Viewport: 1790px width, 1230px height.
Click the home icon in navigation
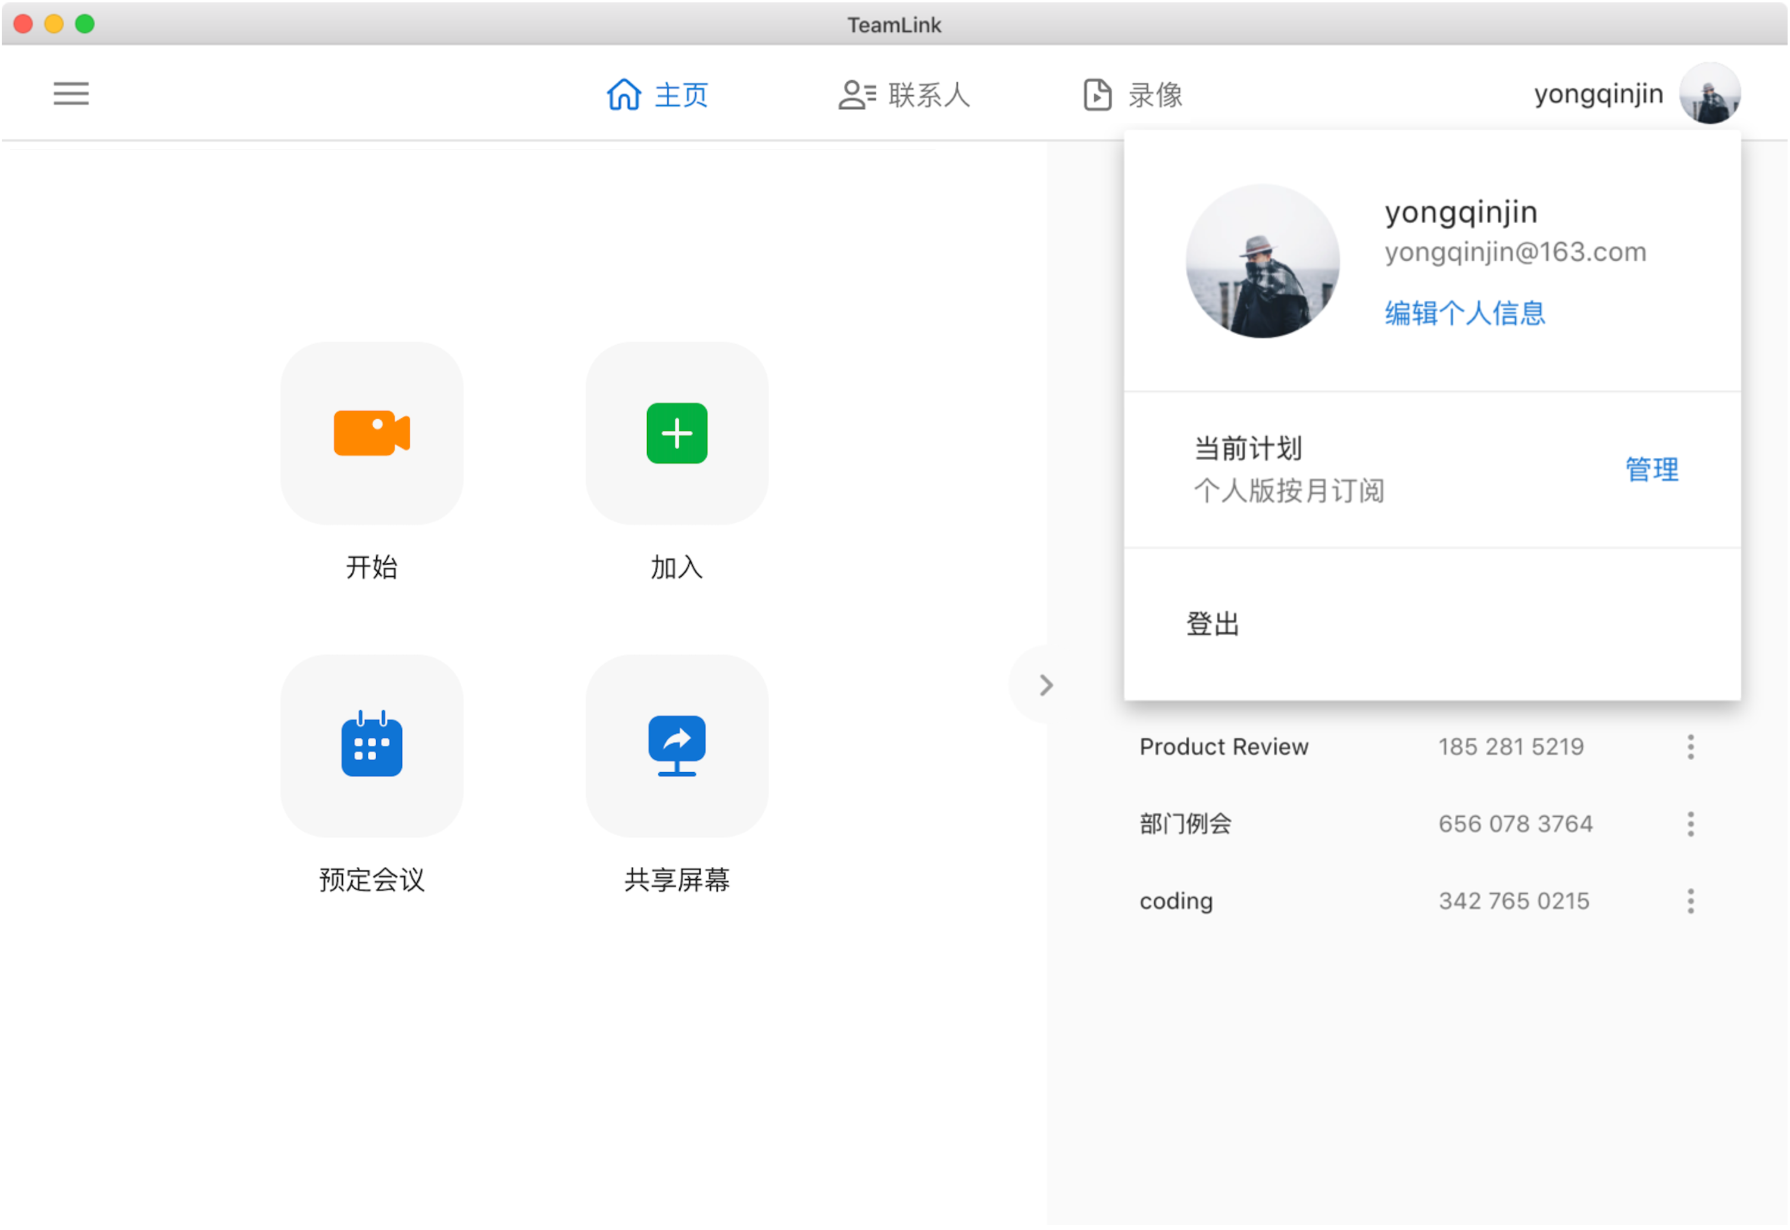click(623, 95)
